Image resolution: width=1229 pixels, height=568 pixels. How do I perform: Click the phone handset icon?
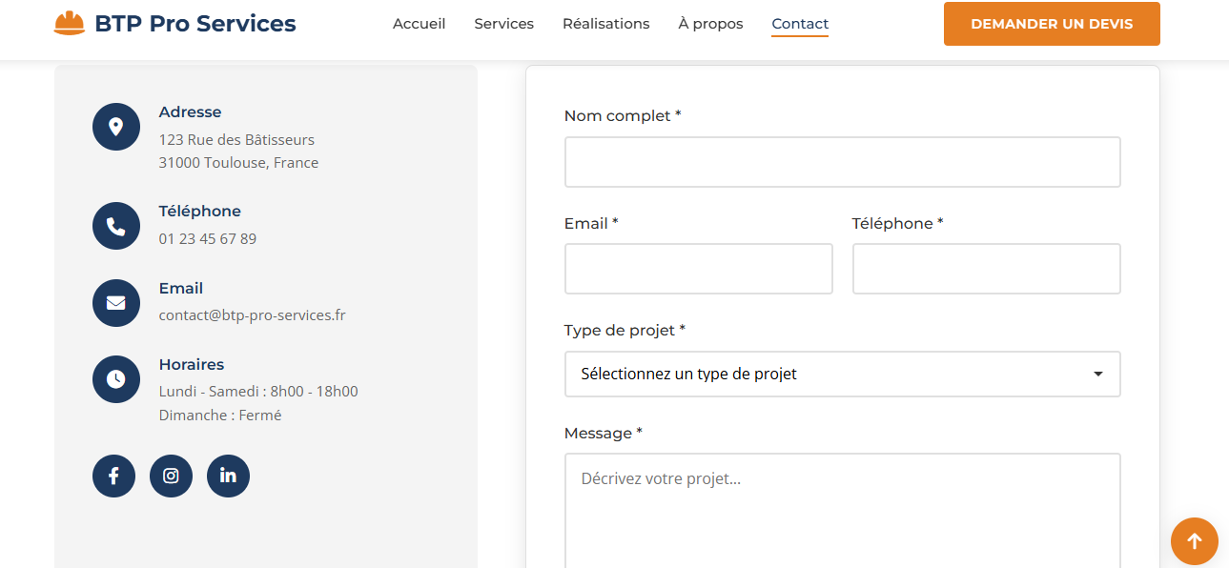click(116, 226)
